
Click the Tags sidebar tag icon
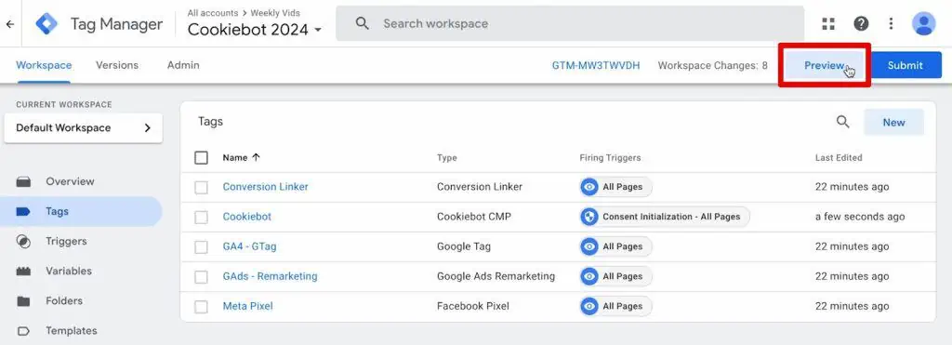tap(23, 211)
